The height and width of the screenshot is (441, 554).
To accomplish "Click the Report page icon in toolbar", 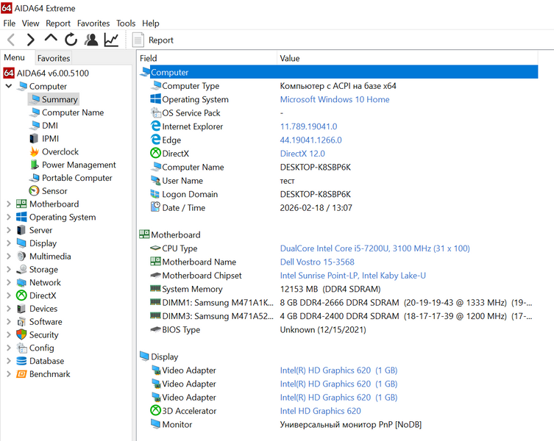I will [138, 40].
